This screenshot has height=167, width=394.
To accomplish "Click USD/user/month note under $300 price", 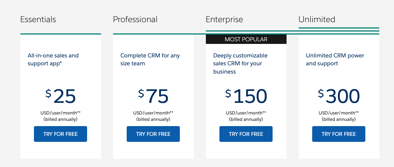I will (x=339, y=113).
